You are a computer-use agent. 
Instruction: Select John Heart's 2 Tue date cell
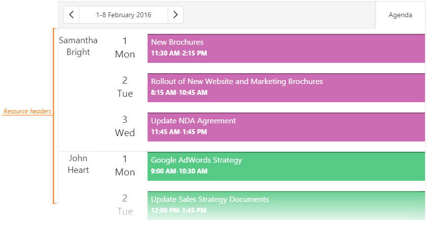(125, 205)
